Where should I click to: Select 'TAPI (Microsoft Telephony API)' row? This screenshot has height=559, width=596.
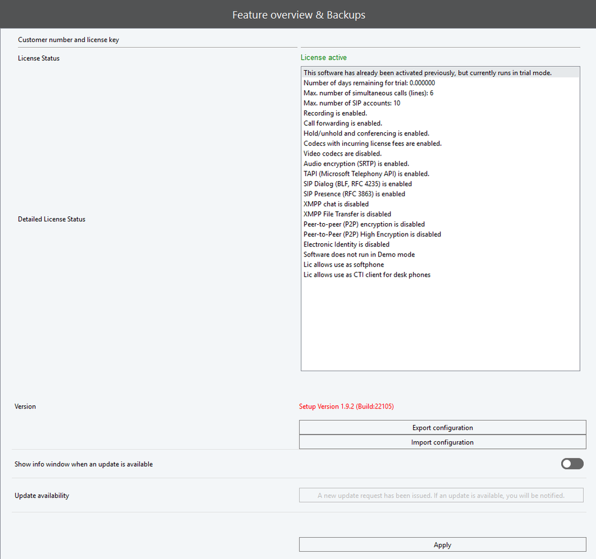(440, 174)
